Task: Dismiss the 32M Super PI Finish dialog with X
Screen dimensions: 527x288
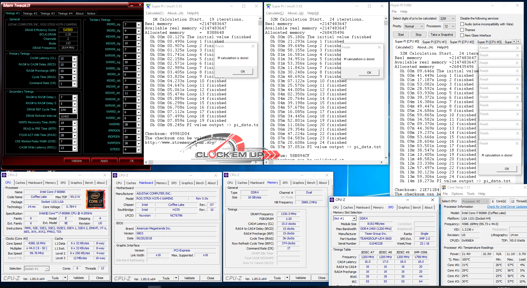Action: (x=379, y=47)
